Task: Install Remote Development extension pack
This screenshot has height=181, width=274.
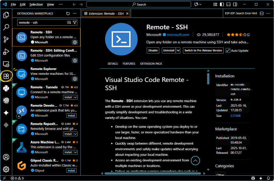Action: pos(71,116)
